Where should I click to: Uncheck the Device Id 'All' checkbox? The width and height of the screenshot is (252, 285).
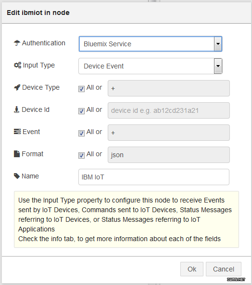point(81,111)
